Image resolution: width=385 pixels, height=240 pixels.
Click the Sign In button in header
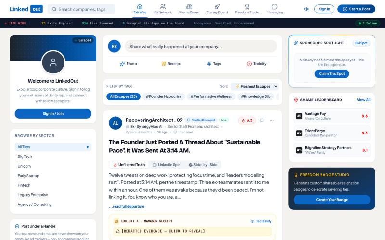324,9
